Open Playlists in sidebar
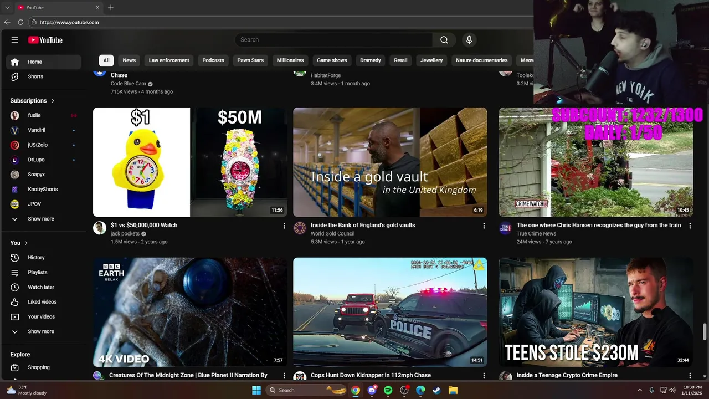709x399 pixels. coord(44,272)
